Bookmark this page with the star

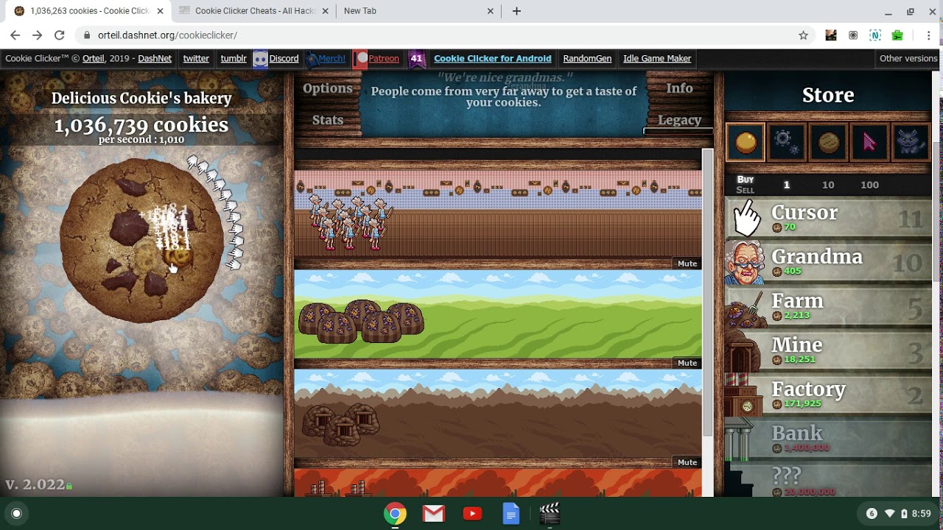tap(803, 35)
